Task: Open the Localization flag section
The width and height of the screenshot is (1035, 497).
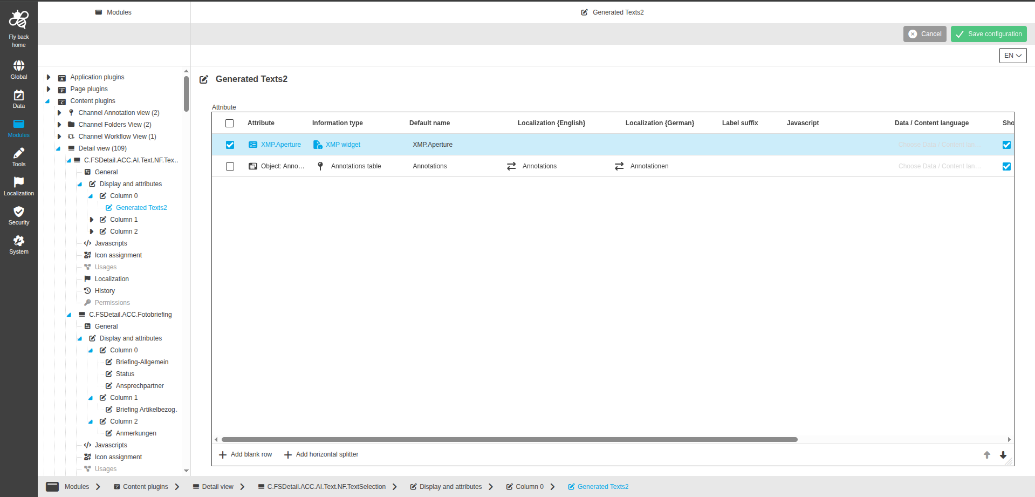Action: tap(18, 187)
